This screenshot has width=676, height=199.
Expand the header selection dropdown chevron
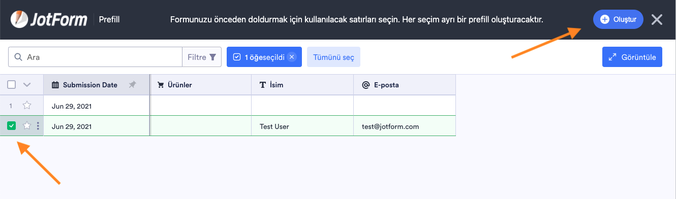coord(27,85)
